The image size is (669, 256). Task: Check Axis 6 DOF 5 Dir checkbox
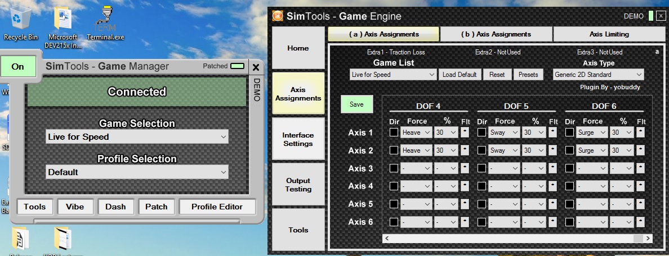tap(481, 222)
